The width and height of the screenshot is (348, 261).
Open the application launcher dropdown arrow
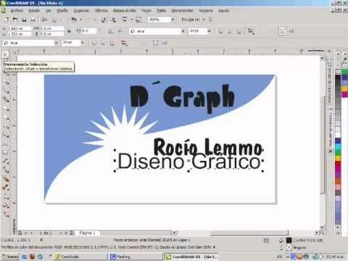(131, 20)
